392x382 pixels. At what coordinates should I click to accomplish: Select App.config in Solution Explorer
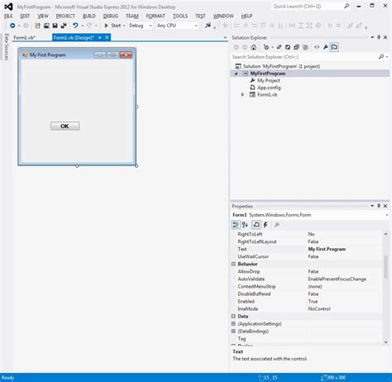point(269,88)
